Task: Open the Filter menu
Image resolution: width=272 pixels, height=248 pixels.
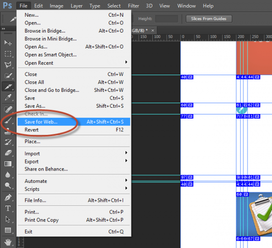Action: (x=133, y=6)
